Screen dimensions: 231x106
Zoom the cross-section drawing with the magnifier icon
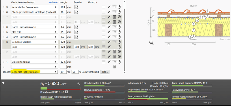151,43
